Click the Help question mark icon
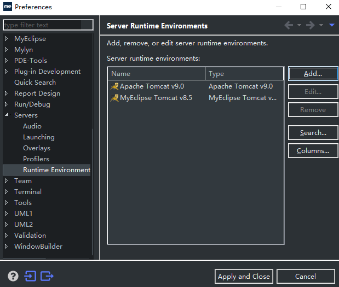The width and height of the screenshot is (339, 287). (x=13, y=276)
